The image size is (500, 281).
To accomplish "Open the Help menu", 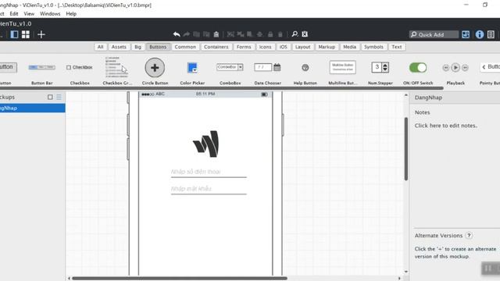I will (x=71, y=14).
